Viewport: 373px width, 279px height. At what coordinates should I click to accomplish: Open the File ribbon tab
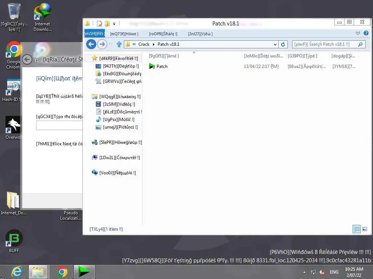pyautogui.click(x=94, y=33)
